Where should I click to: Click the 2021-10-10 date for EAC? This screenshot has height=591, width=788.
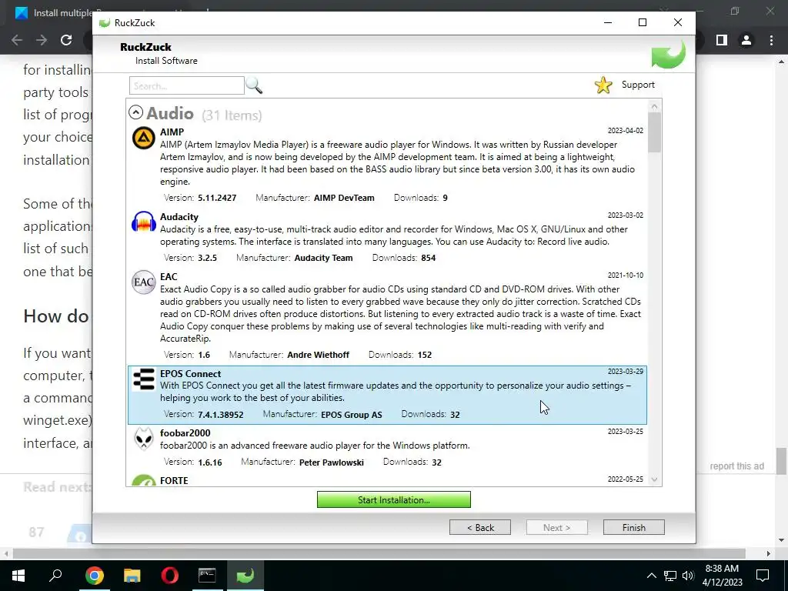625,275
